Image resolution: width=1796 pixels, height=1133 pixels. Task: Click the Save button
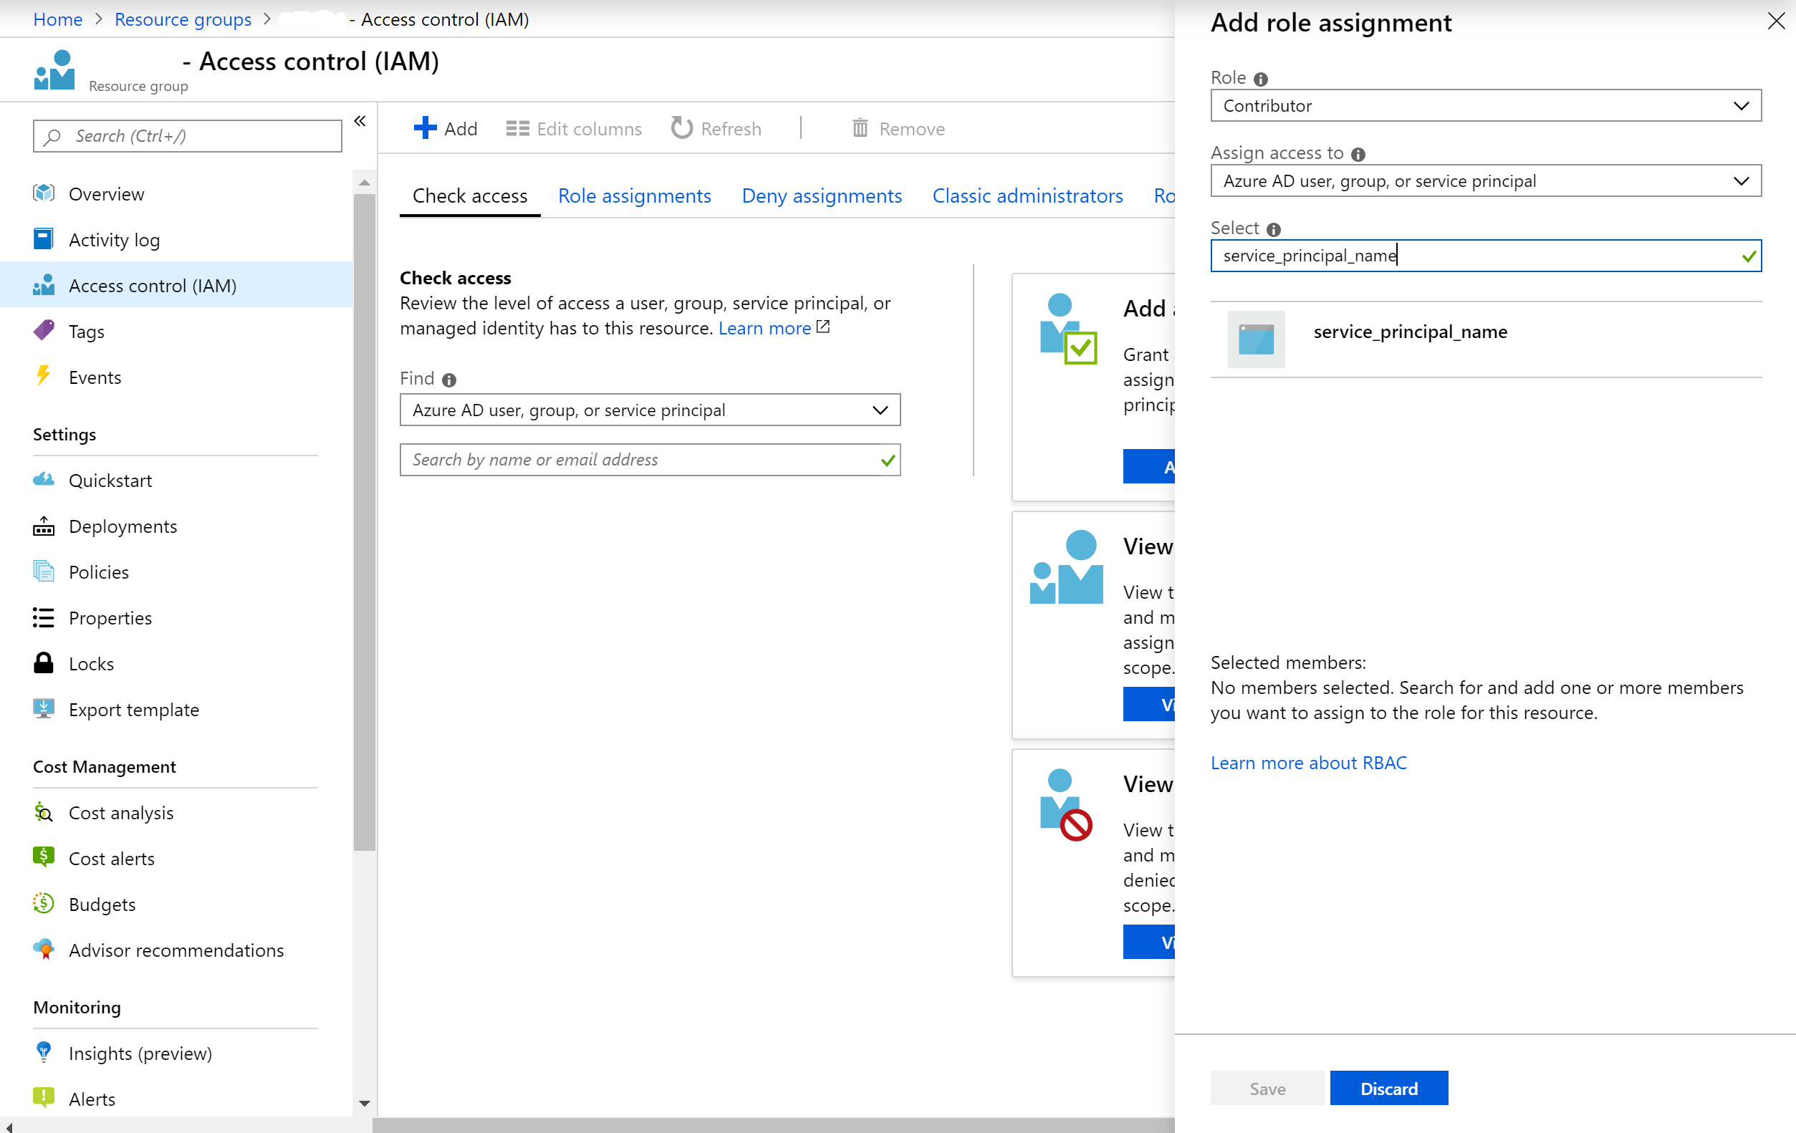tap(1267, 1089)
